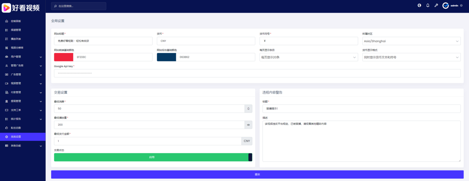Click the search magnifier icon
469x181 pixels.
(55, 6)
